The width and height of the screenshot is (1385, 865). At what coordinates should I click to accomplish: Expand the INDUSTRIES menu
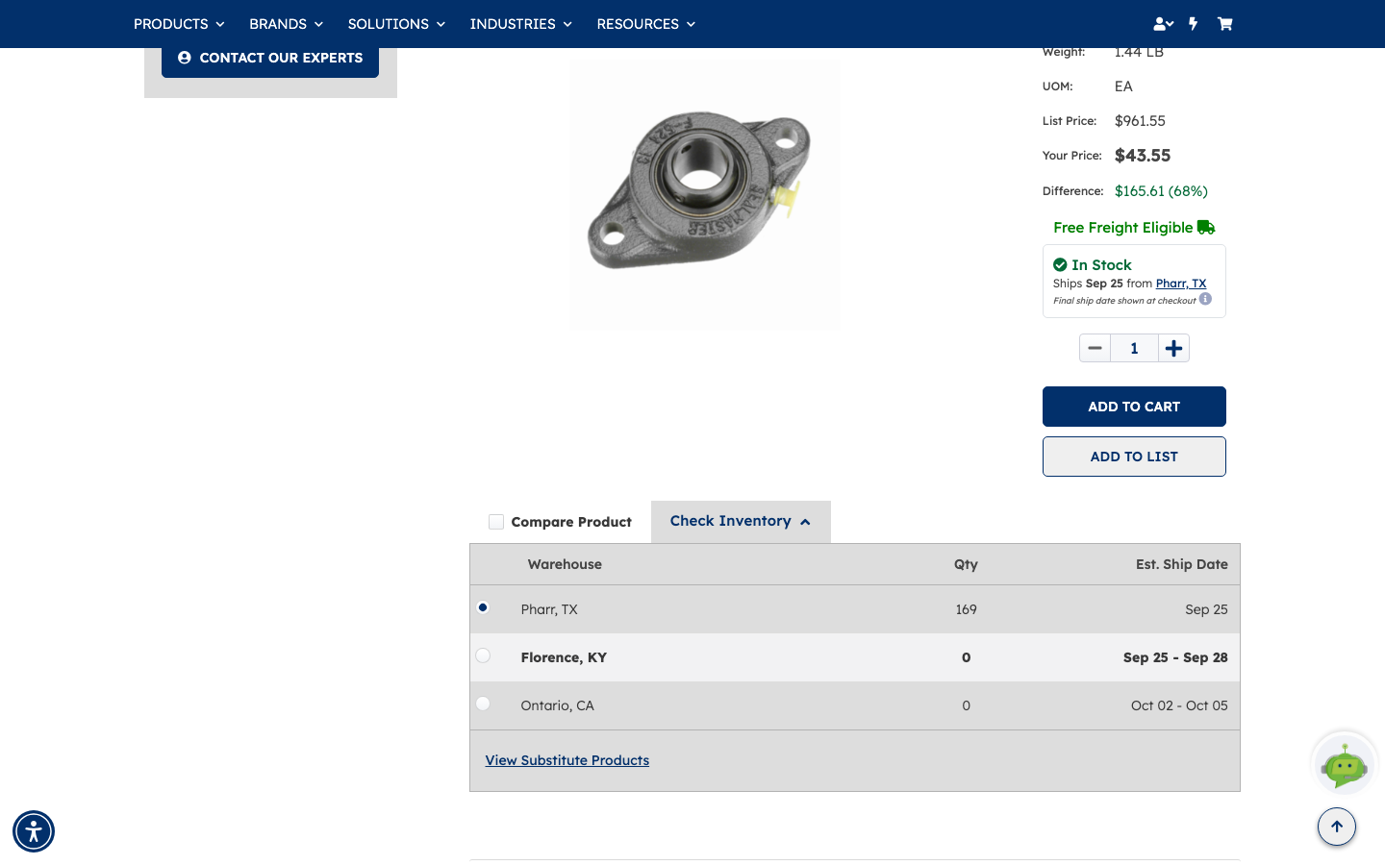click(x=520, y=24)
